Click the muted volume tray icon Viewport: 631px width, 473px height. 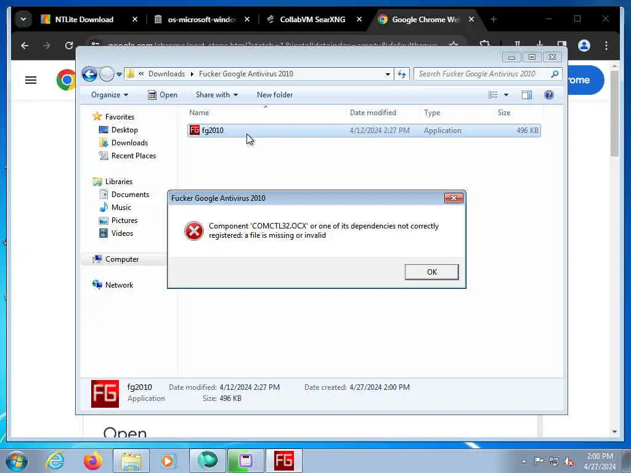tap(569, 462)
